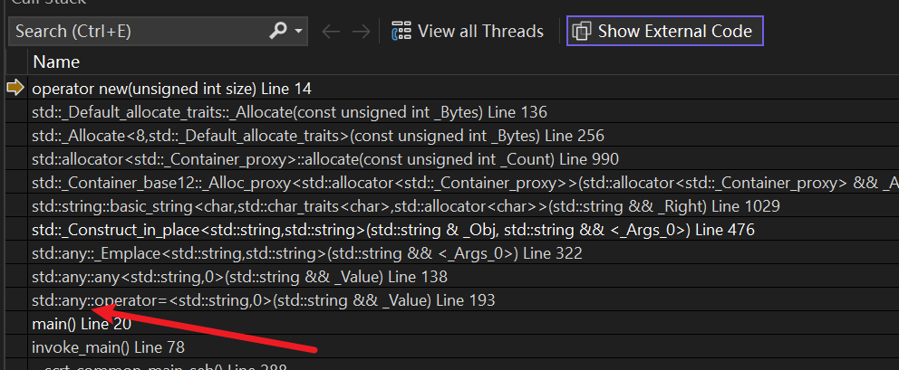Select std::_Allocate<8> Line 256 frame
This screenshot has width=899, height=370.
[317, 136]
